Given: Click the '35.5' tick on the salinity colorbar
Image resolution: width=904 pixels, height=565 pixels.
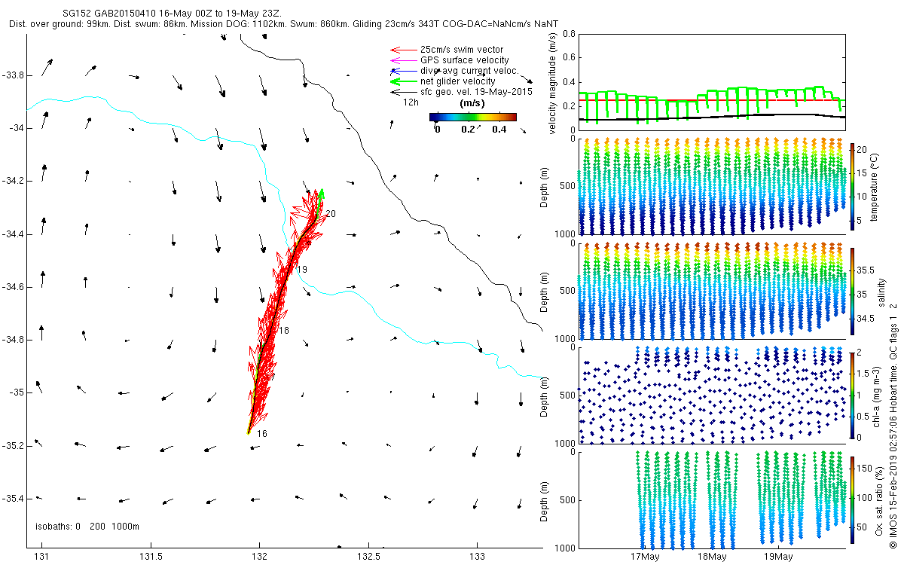Looking at the screenshot, I should pyautogui.click(x=865, y=270).
